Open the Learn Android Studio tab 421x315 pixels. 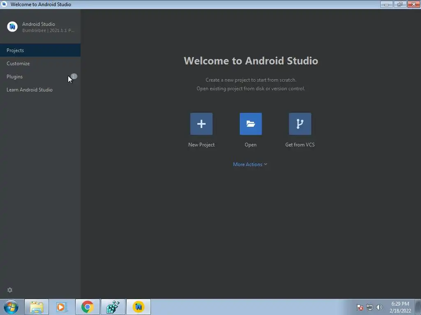point(40,90)
